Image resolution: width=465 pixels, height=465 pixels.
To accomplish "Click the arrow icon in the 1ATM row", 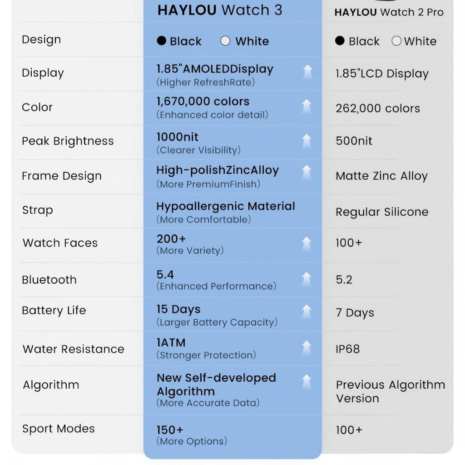I will pos(307,347).
